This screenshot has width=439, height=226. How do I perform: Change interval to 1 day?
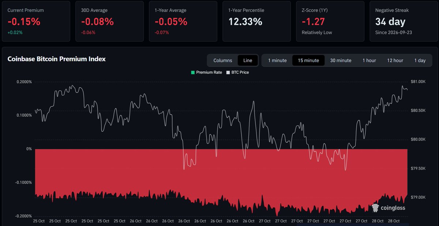click(x=420, y=60)
